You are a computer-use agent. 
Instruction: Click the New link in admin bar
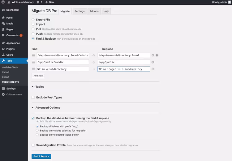51,2
